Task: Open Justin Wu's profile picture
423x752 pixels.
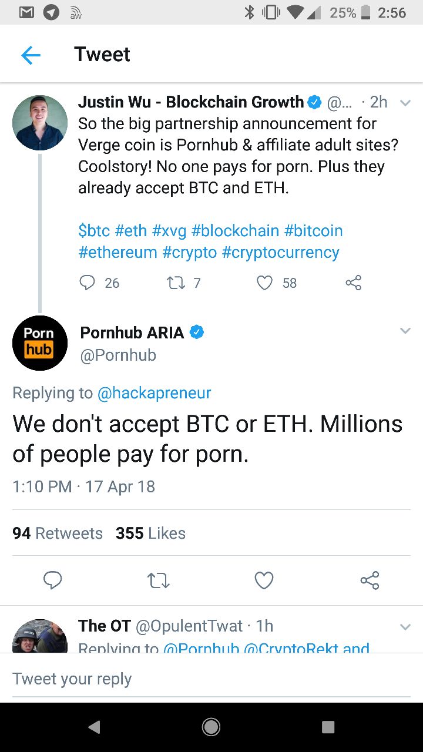Action: (x=40, y=122)
